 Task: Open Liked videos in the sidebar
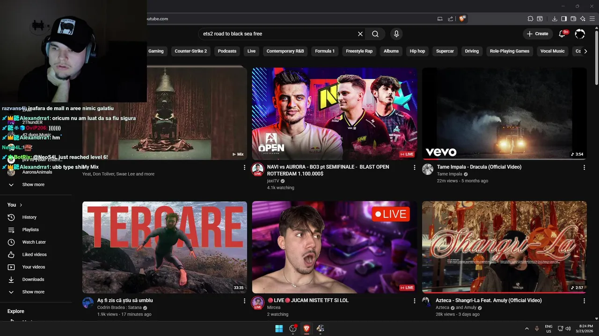[x=37, y=254]
